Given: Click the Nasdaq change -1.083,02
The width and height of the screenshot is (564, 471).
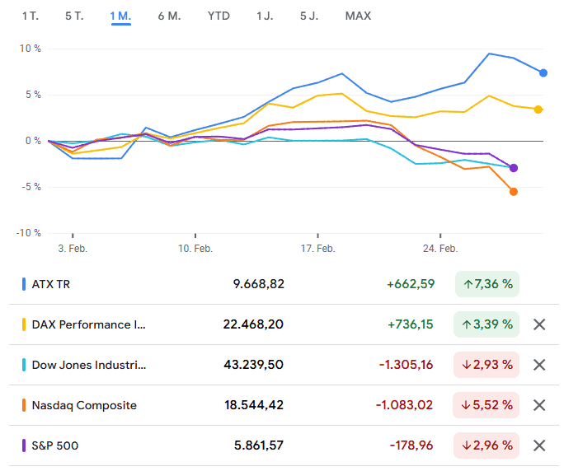Looking at the screenshot, I should [404, 405].
